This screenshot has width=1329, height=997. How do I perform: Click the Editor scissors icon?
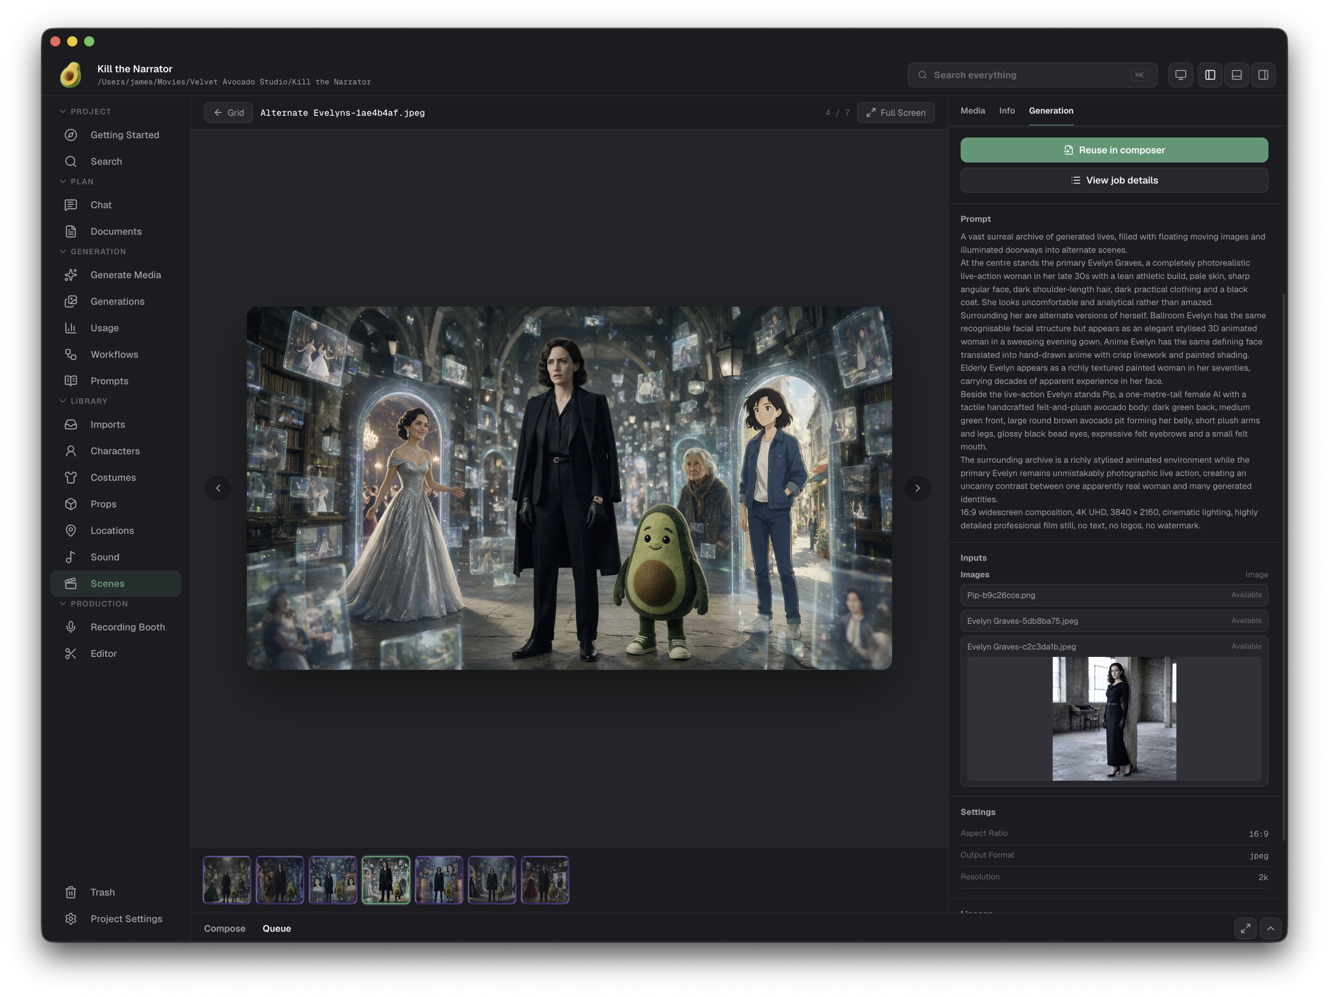click(x=71, y=653)
